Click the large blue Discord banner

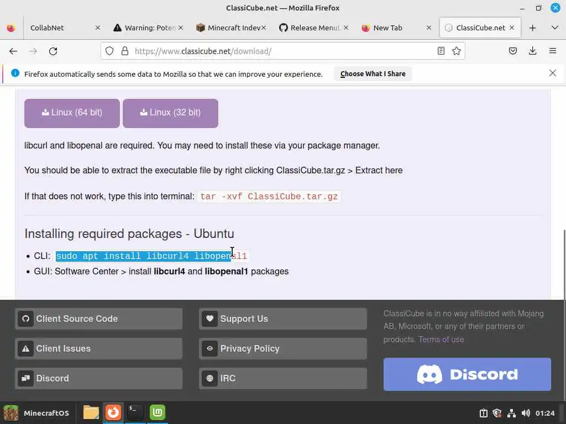point(467,374)
